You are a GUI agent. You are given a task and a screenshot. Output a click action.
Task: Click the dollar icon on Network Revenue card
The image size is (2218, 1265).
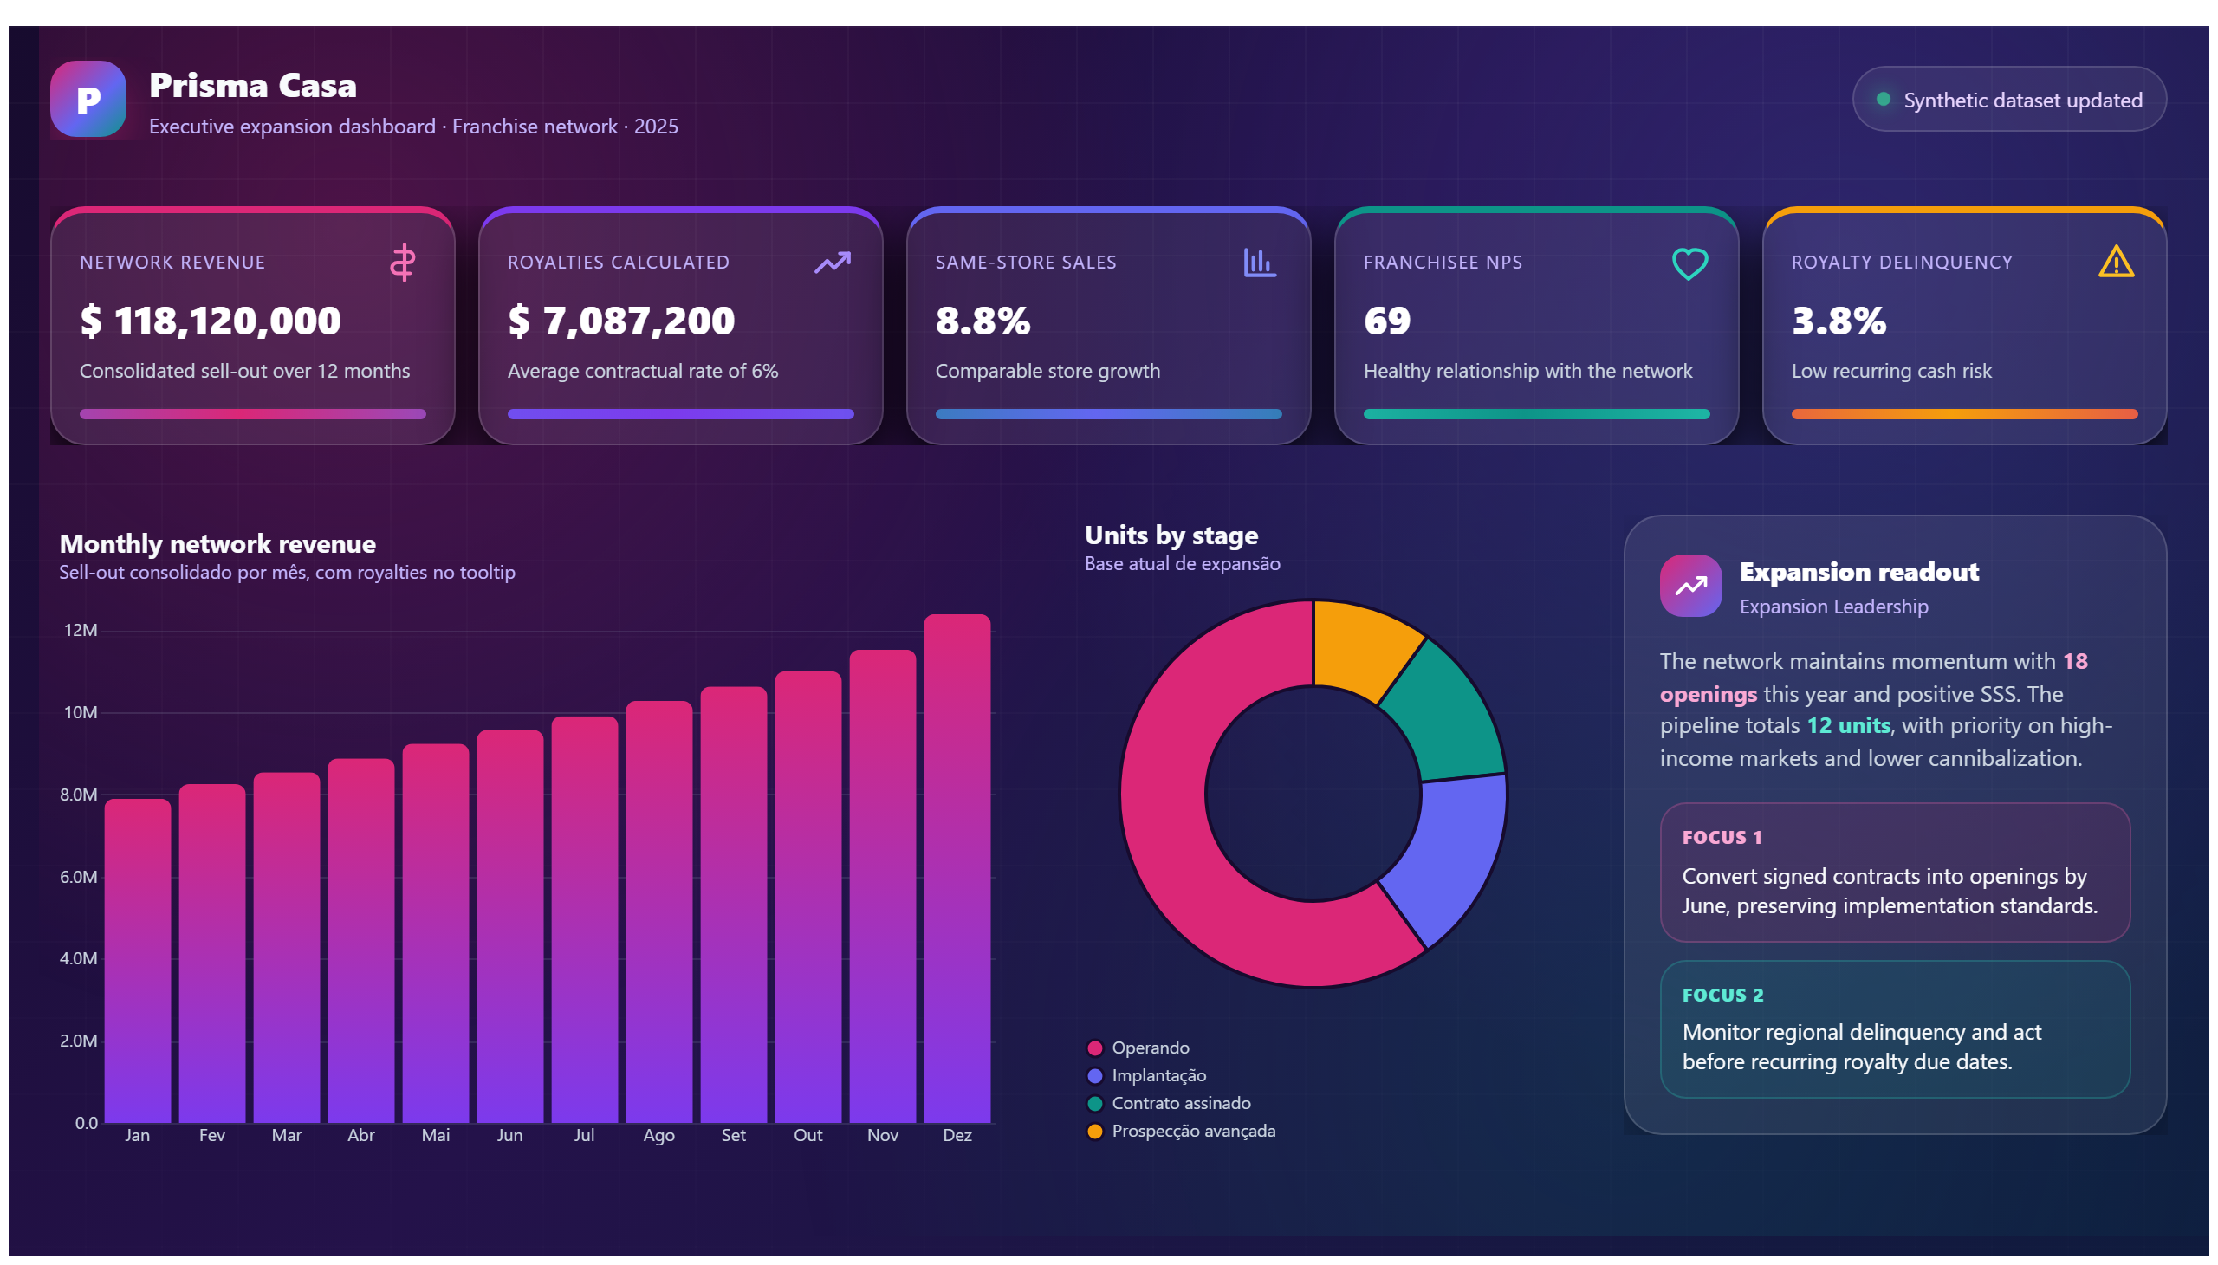point(402,263)
